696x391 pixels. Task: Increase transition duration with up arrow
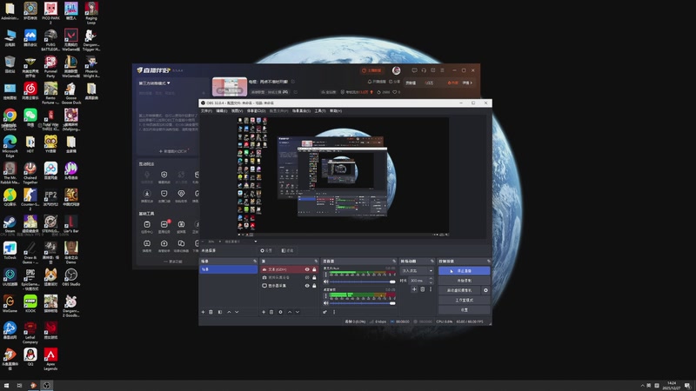431,279
